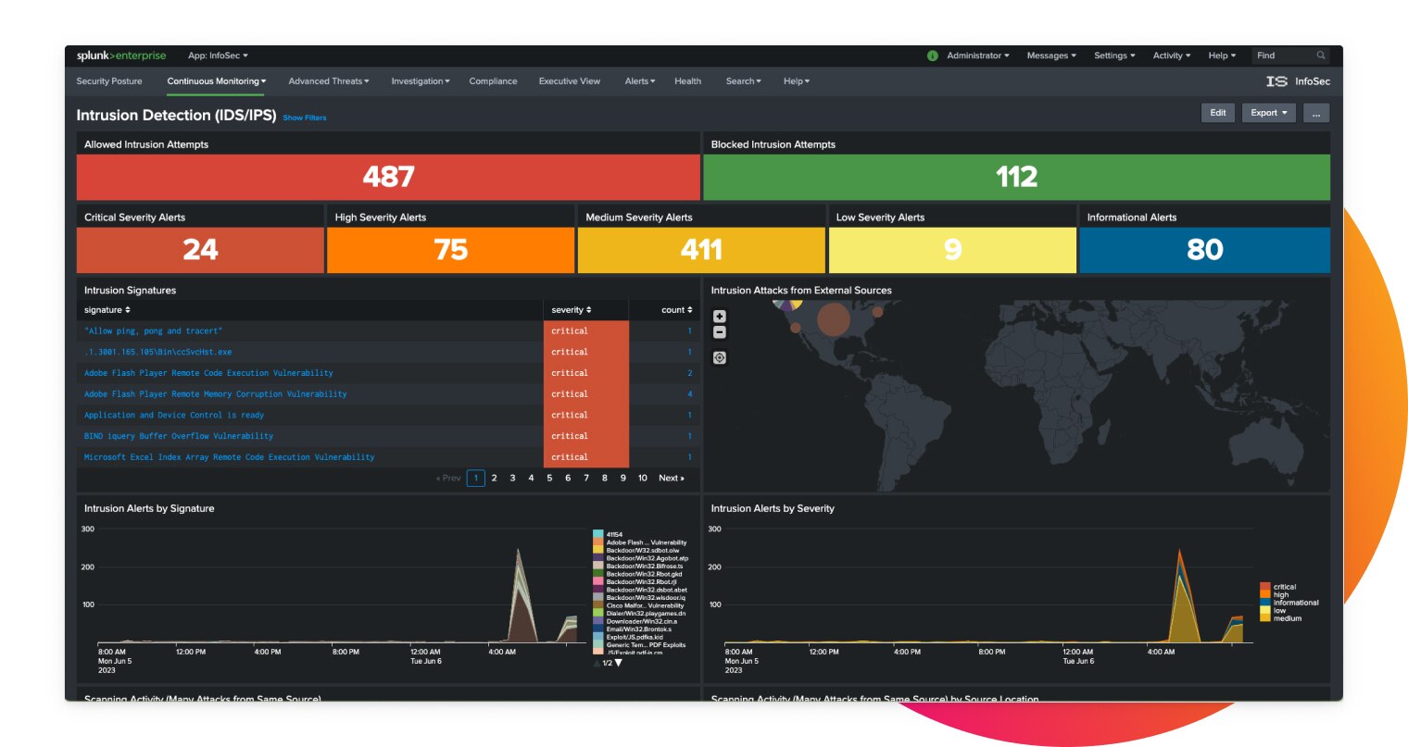Click the InfoSec app logo
The width and height of the screenshot is (1408, 747).
pyautogui.click(x=1277, y=81)
